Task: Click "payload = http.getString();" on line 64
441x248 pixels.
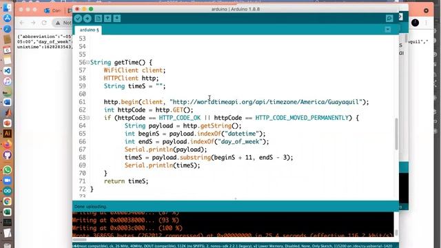Action: click(x=195, y=125)
